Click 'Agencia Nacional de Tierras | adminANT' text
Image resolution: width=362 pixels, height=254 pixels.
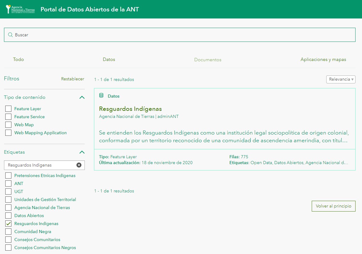pos(139,116)
